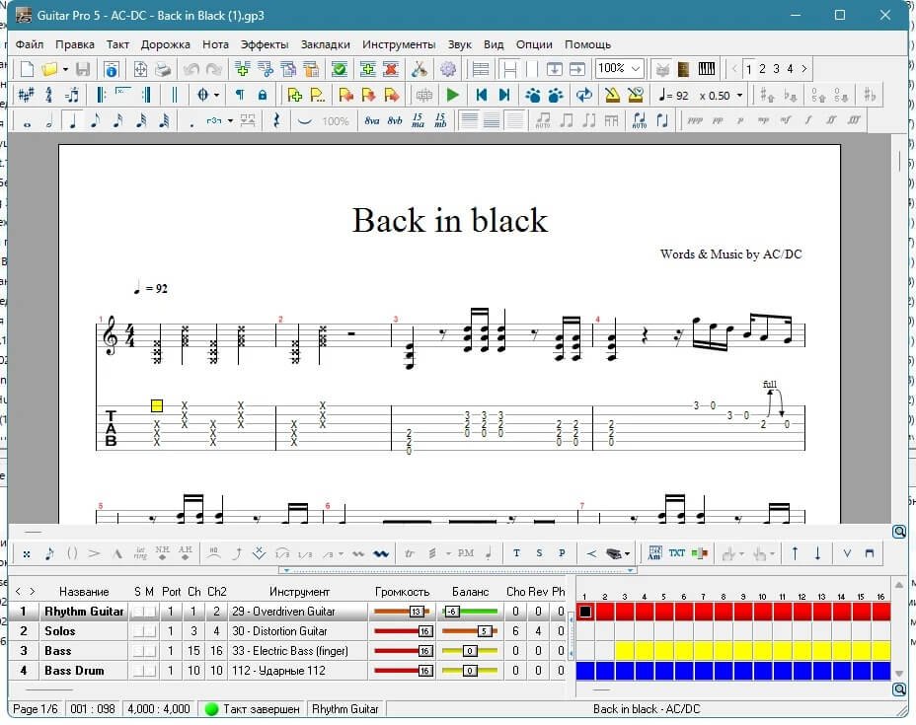Select half note duration
Viewport: 916px width, 725px height.
click(49, 121)
